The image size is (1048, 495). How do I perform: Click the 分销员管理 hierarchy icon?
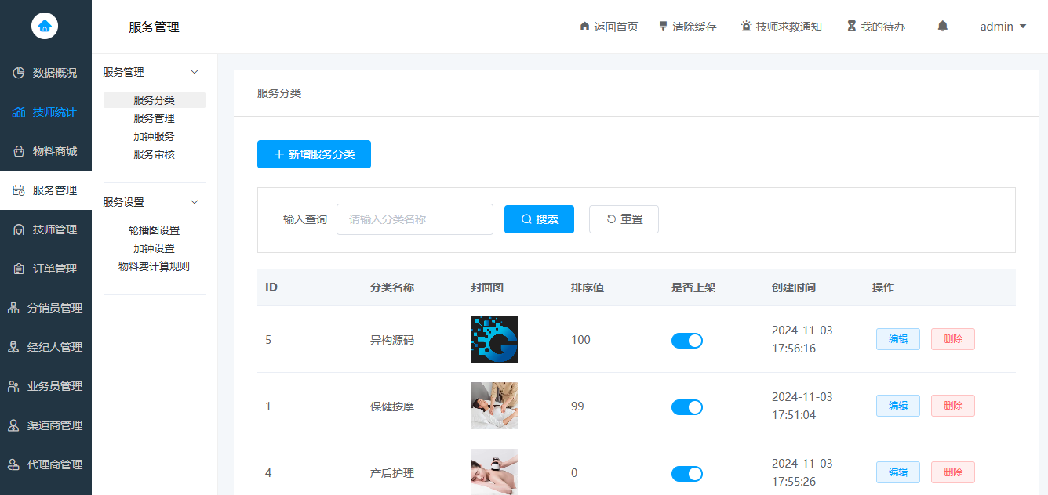tap(13, 308)
